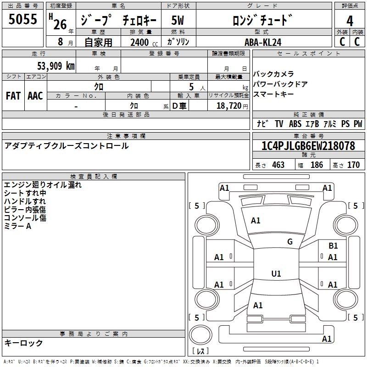367x367 pixels.
Task: Click the U1 roof dent marker
Action: point(276,274)
